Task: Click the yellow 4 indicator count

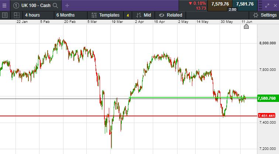Action: point(128,16)
